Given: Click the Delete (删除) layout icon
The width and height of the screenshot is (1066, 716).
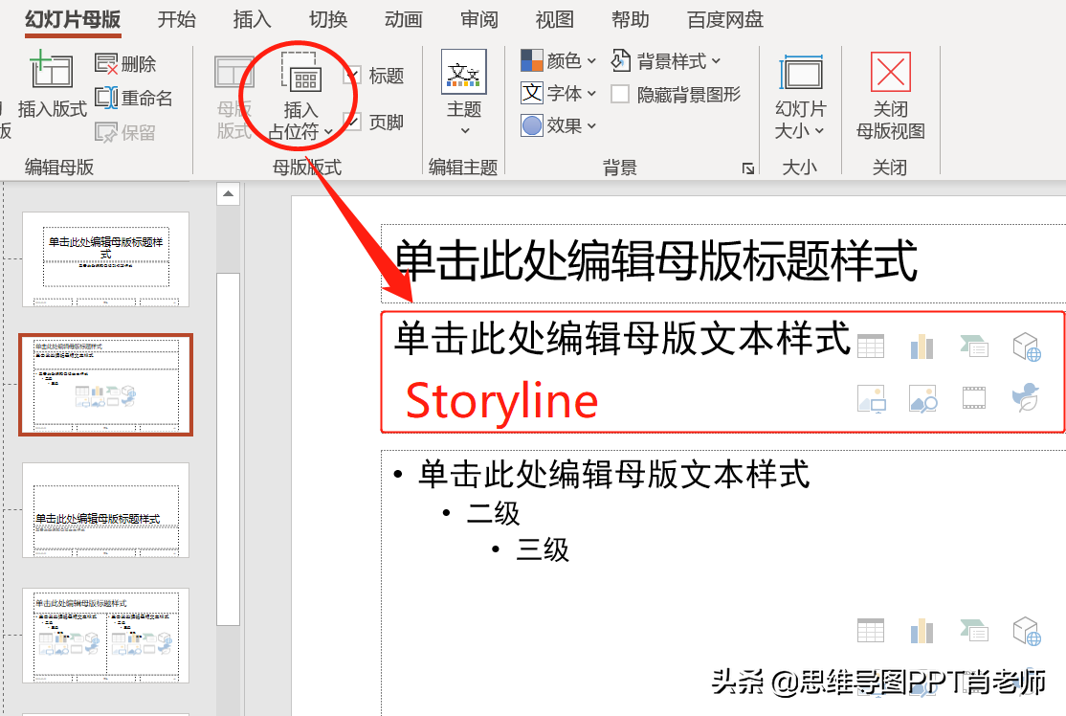Looking at the screenshot, I should coord(106,63).
